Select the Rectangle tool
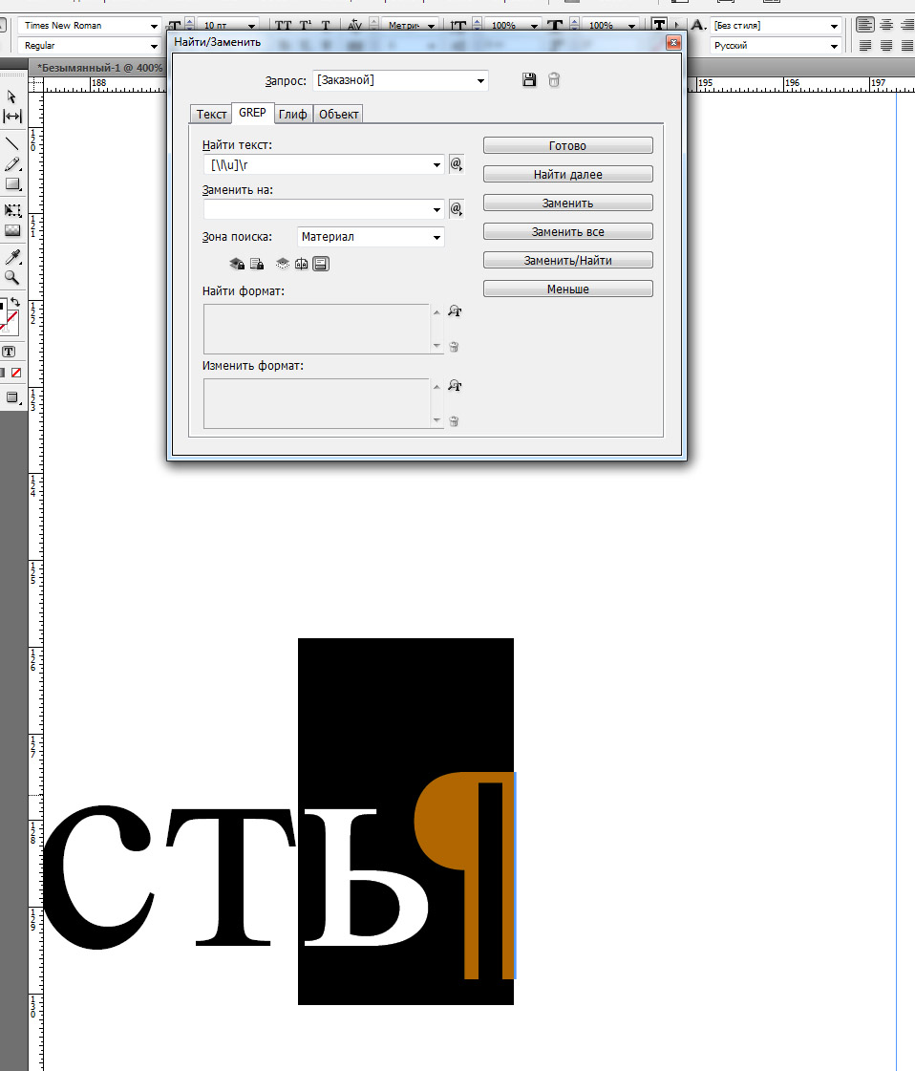Viewport: 915px width, 1071px height. point(12,184)
